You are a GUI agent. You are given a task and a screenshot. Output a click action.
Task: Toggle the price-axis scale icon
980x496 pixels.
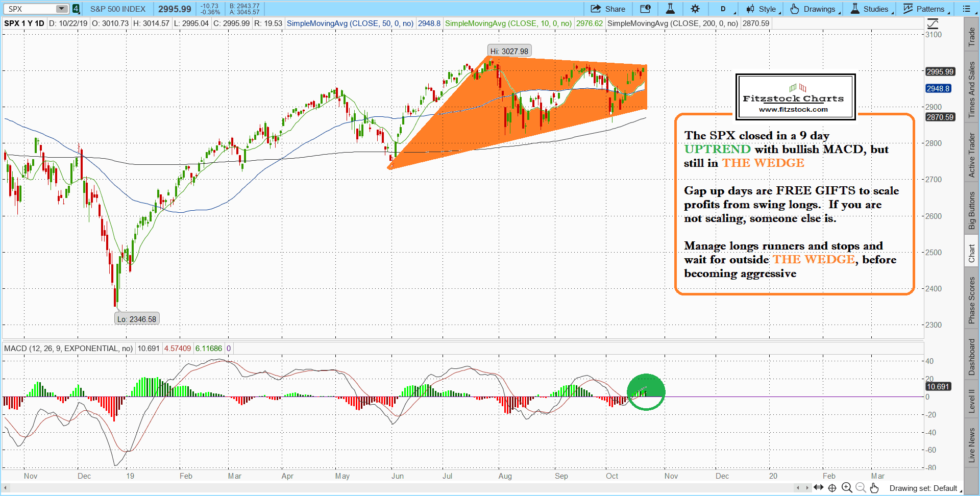coord(933,23)
